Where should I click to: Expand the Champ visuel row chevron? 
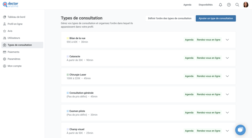[227, 131]
